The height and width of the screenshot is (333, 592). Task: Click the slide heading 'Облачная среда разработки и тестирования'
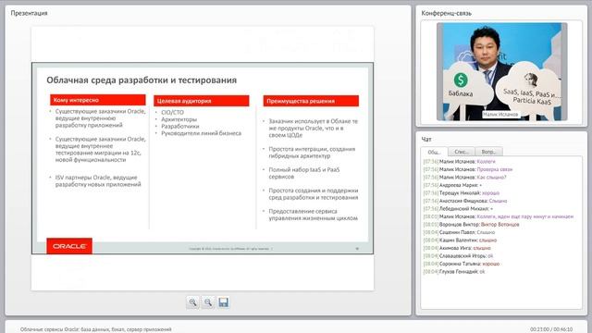pos(142,80)
